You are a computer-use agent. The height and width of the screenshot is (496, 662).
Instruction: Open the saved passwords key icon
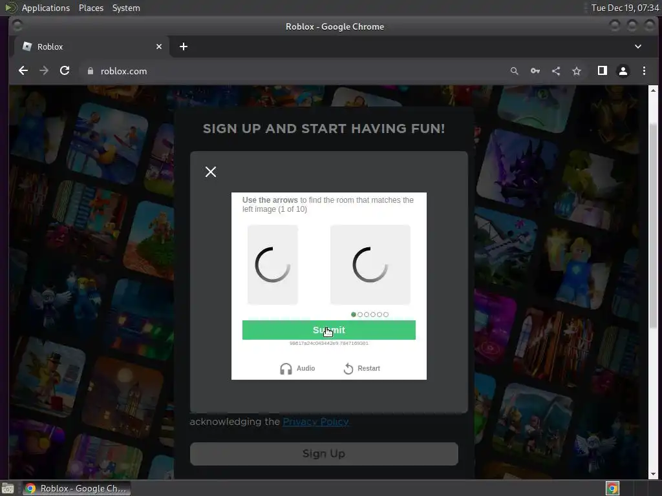[x=535, y=71]
